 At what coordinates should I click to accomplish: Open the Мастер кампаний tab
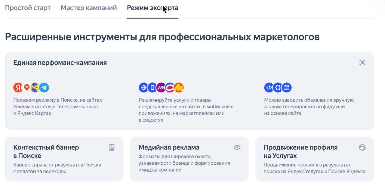[89, 8]
